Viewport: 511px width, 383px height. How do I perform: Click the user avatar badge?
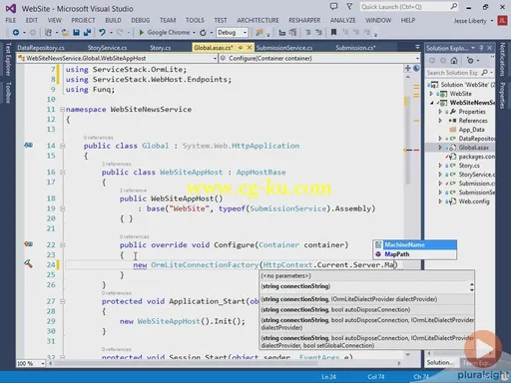502,21
